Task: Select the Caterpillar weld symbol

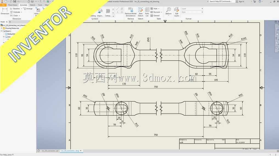Action: point(108,12)
